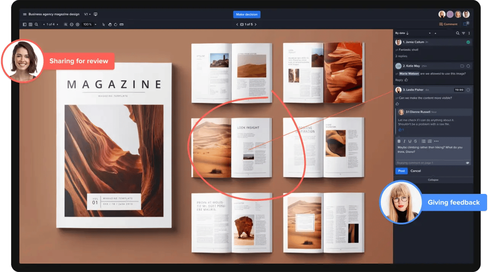Image resolution: width=494 pixels, height=272 pixels.
Task: Post the reply comment
Action: click(401, 171)
